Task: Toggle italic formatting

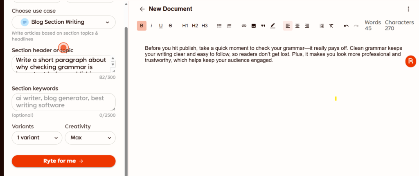Action: (151, 26)
